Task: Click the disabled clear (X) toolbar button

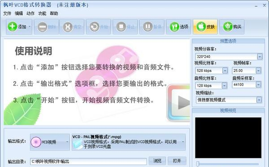Action: pyautogui.click(x=72, y=27)
